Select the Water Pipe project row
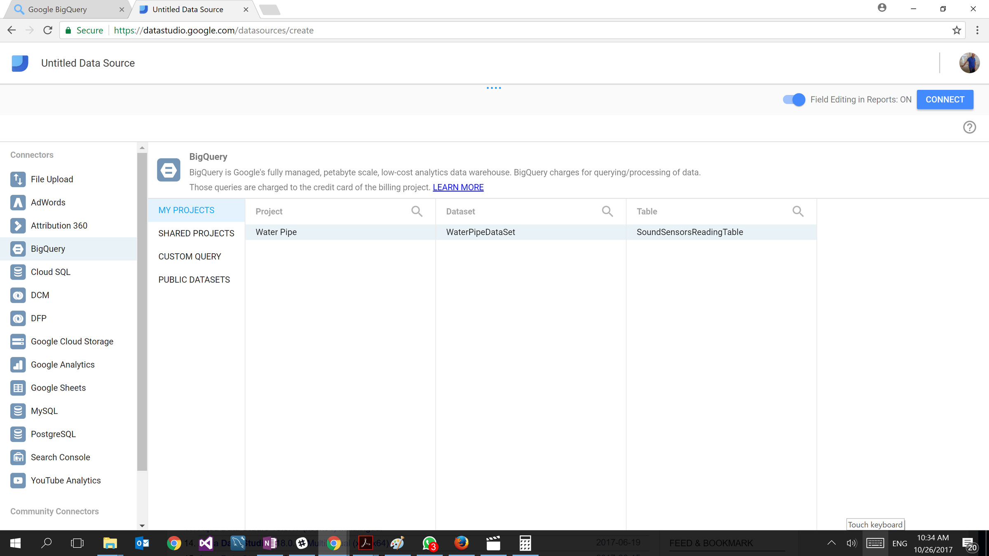 (x=340, y=232)
